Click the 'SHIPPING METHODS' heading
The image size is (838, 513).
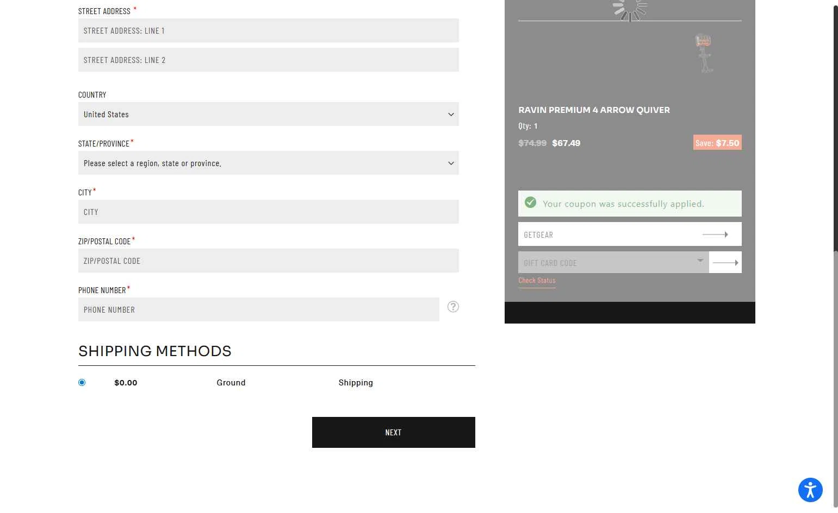point(155,351)
